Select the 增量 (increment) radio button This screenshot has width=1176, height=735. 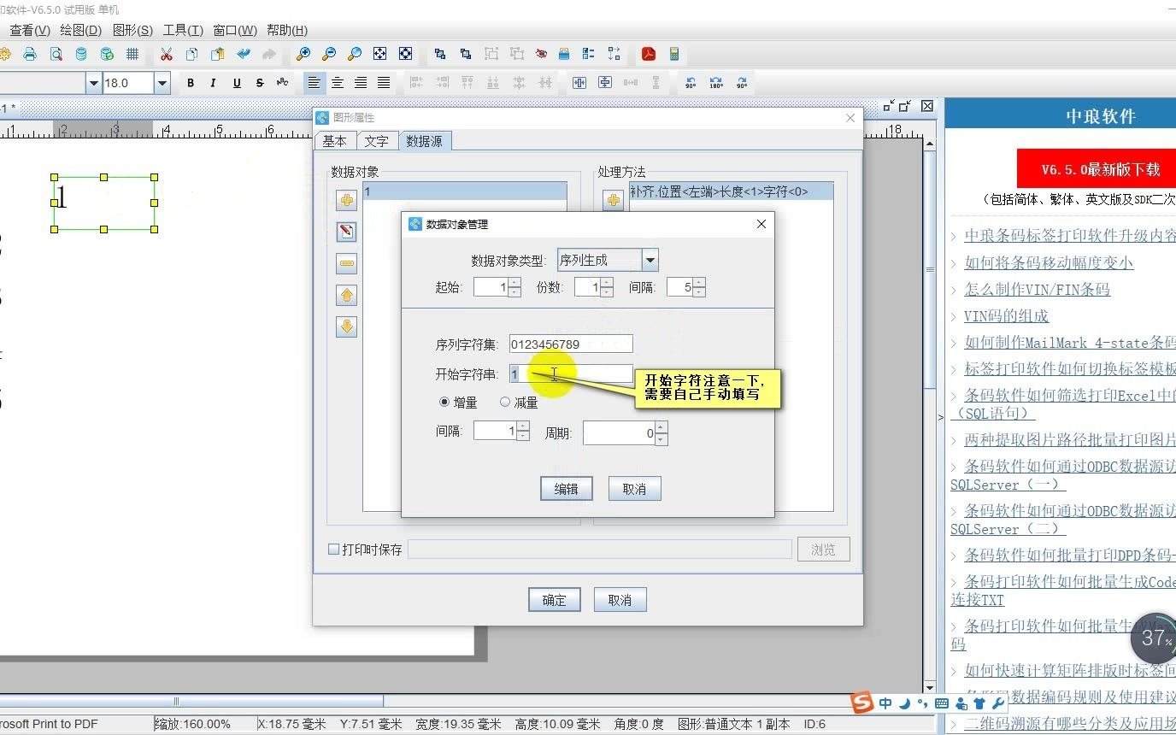pos(444,402)
